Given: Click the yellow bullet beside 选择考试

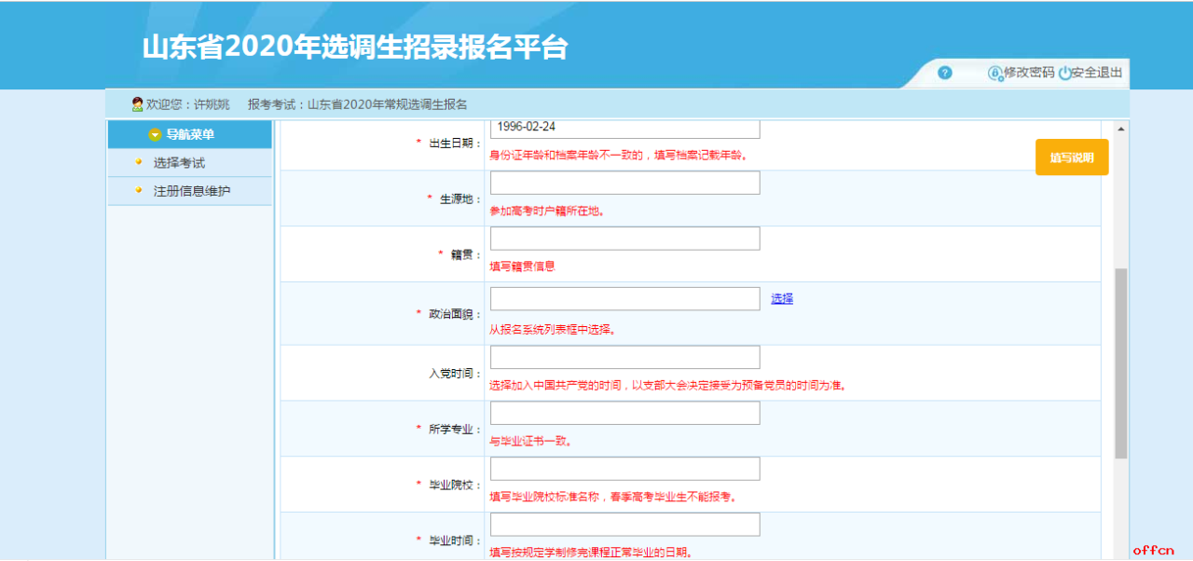Looking at the screenshot, I should pos(139,161).
